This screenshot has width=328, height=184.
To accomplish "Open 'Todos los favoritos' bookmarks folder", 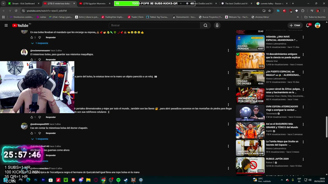I will (x=315, y=17).
